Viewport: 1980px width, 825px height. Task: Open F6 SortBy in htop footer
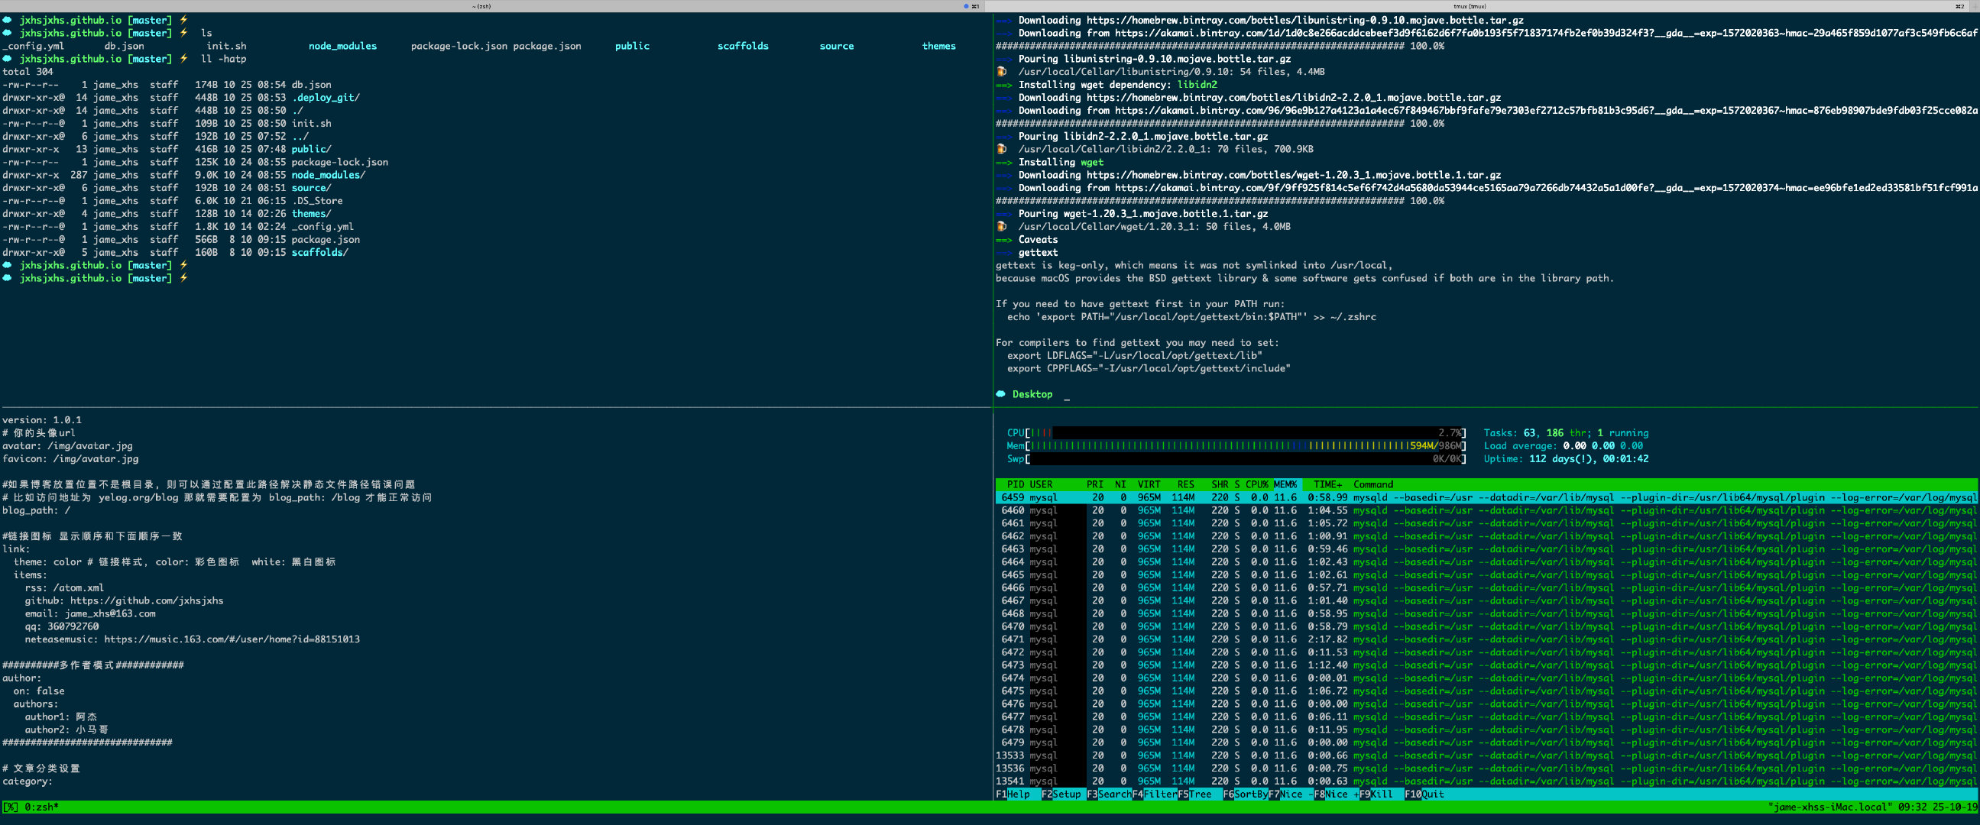tap(1245, 794)
